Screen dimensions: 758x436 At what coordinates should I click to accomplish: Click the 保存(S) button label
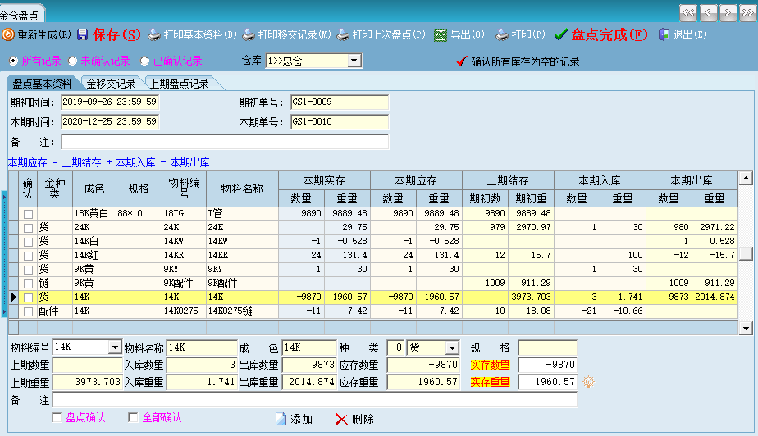[116, 34]
